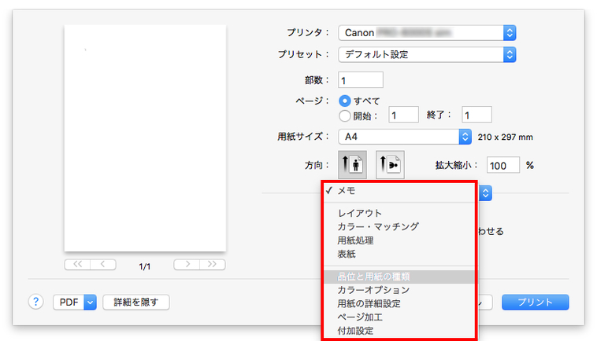Select landscape orientation icon
Viewport: 597px width, 341px height.
click(x=390, y=165)
